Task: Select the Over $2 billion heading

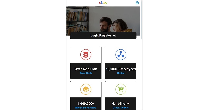Action: (86, 69)
